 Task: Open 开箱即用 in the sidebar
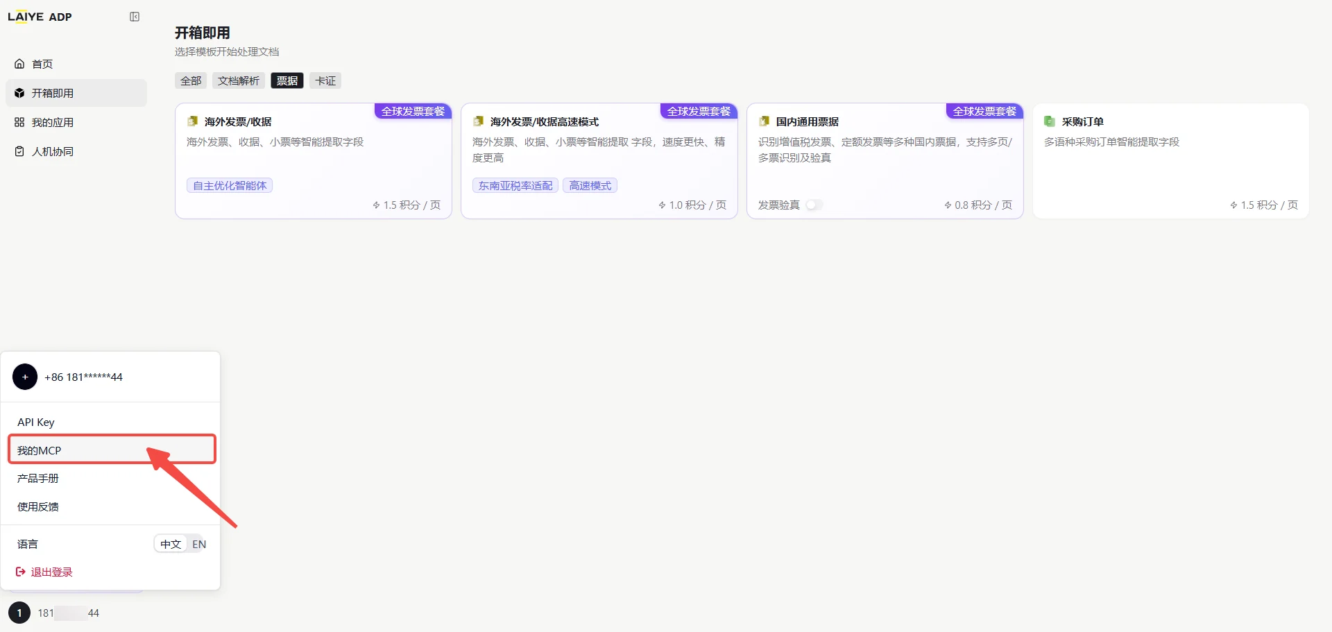pyautogui.click(x=76, y=93)
